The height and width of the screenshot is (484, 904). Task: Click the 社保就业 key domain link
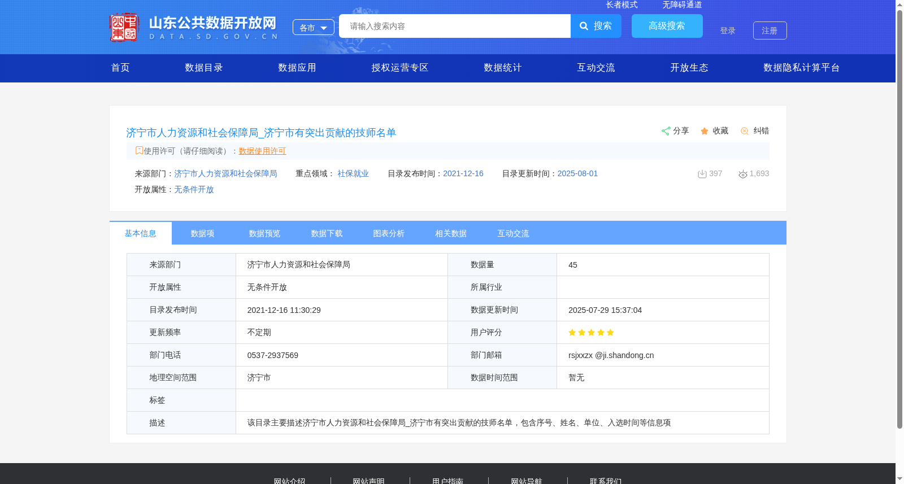point(353,174)
